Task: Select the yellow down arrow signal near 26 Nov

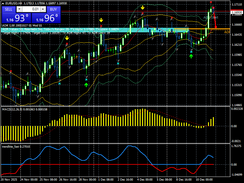Action: [67, 38]
